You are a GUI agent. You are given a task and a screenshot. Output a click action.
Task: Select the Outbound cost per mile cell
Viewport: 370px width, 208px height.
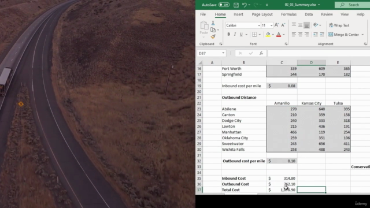(x=243, y=161)
